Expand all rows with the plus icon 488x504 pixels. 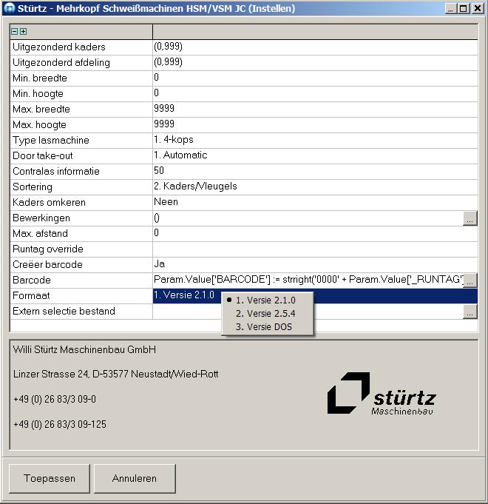[x=24, y=32]
